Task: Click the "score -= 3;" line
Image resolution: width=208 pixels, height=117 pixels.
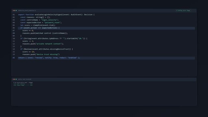Action: click(x=28, y=41)
